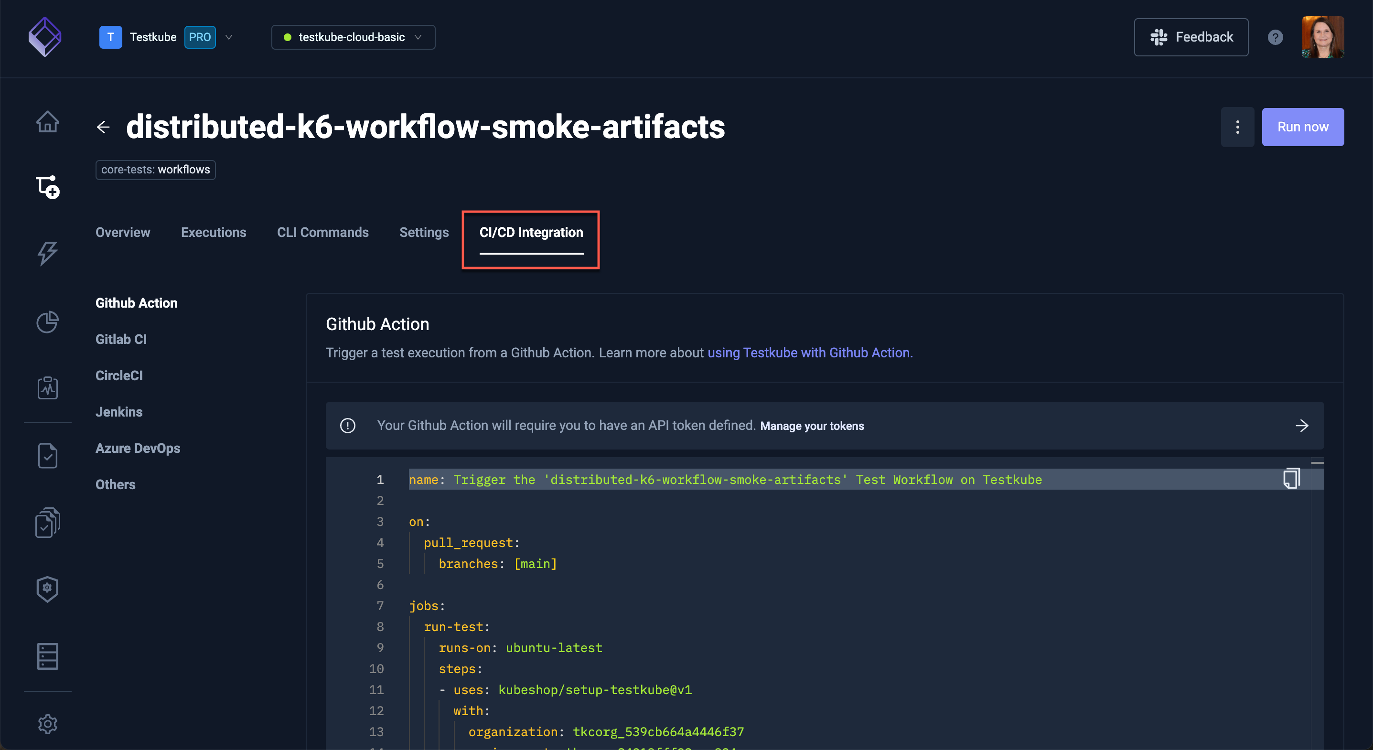Select Others in the integration list
The image size is (1373, 750).
115,484
